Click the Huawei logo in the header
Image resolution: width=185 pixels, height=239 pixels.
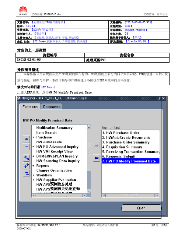point(23,11)
